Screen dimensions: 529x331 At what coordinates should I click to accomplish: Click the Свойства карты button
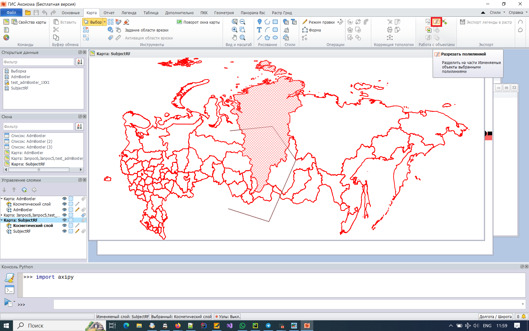[29, 22]
